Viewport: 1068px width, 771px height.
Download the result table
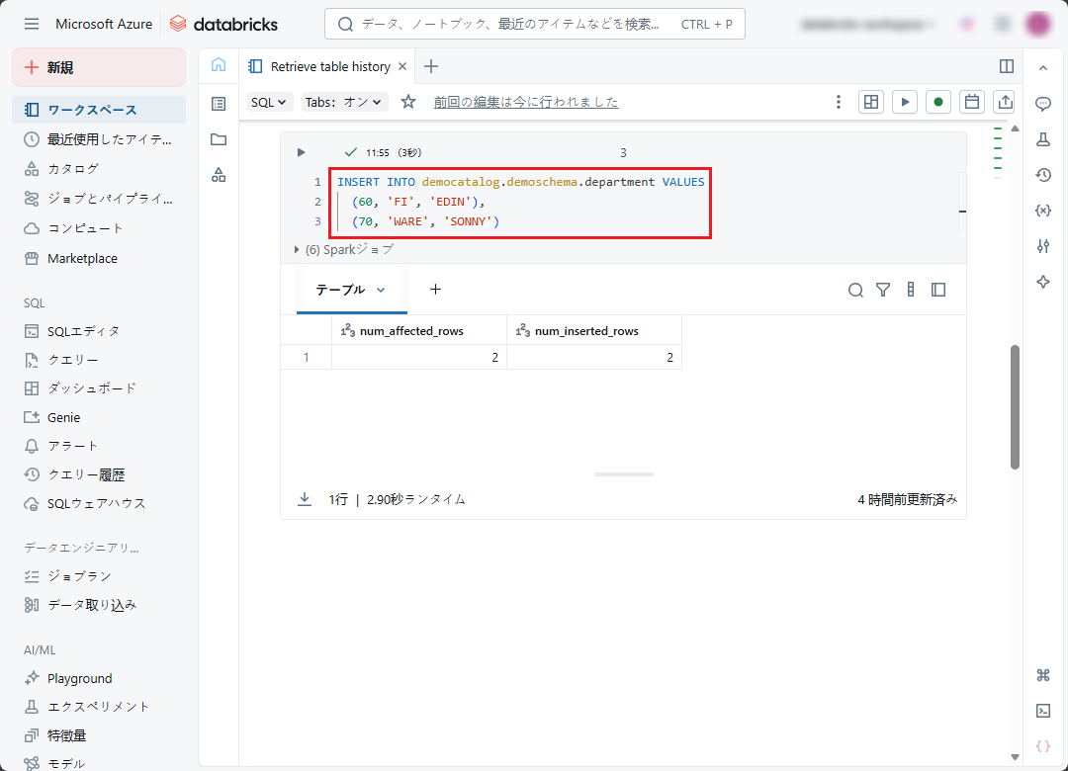(x=305, y=499)
